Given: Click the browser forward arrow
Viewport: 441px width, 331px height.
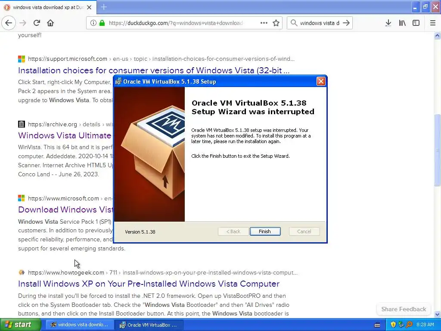Looking at the screenshot, I should click(x=23, y=23).
